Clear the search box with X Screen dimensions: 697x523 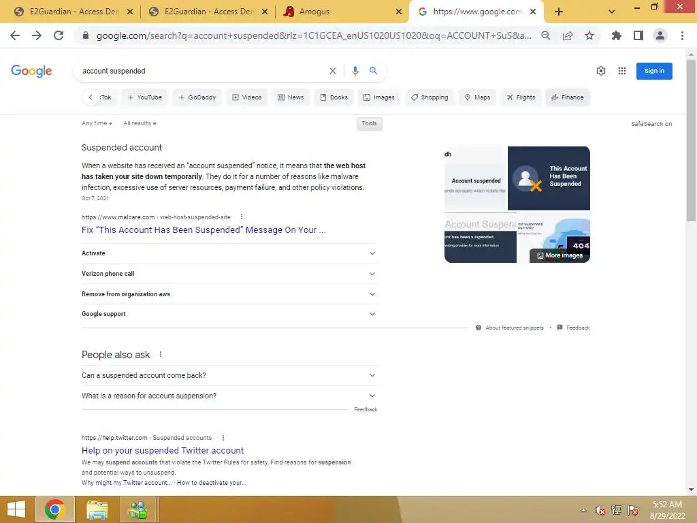coord(332,71)
